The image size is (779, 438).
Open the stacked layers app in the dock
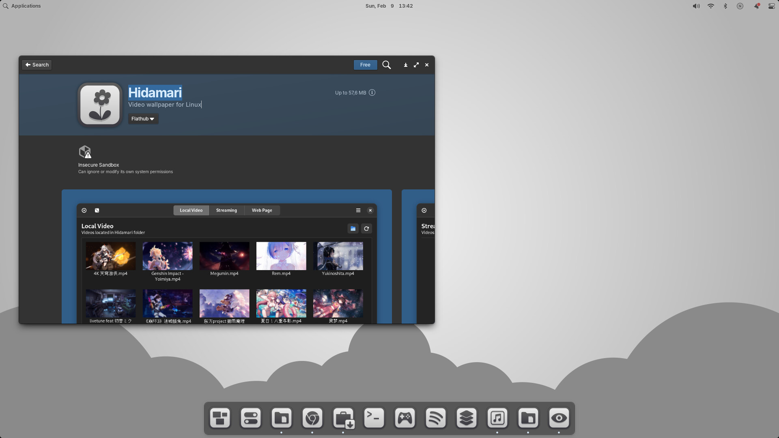(467, 418)
